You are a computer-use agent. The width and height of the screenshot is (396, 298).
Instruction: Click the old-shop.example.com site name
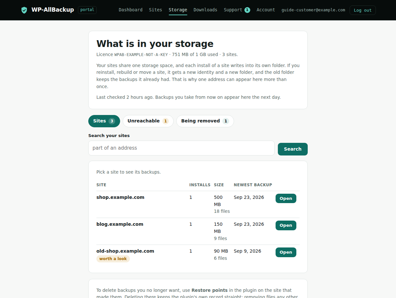coord(125,251)
